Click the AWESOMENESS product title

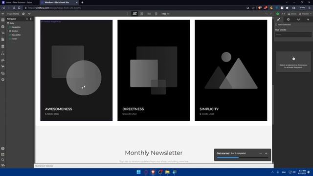click(x=59, y=109)
